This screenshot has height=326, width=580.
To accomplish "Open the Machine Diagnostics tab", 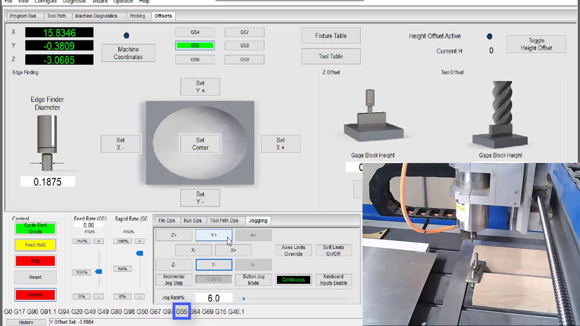I will click(x=96, y=16).
